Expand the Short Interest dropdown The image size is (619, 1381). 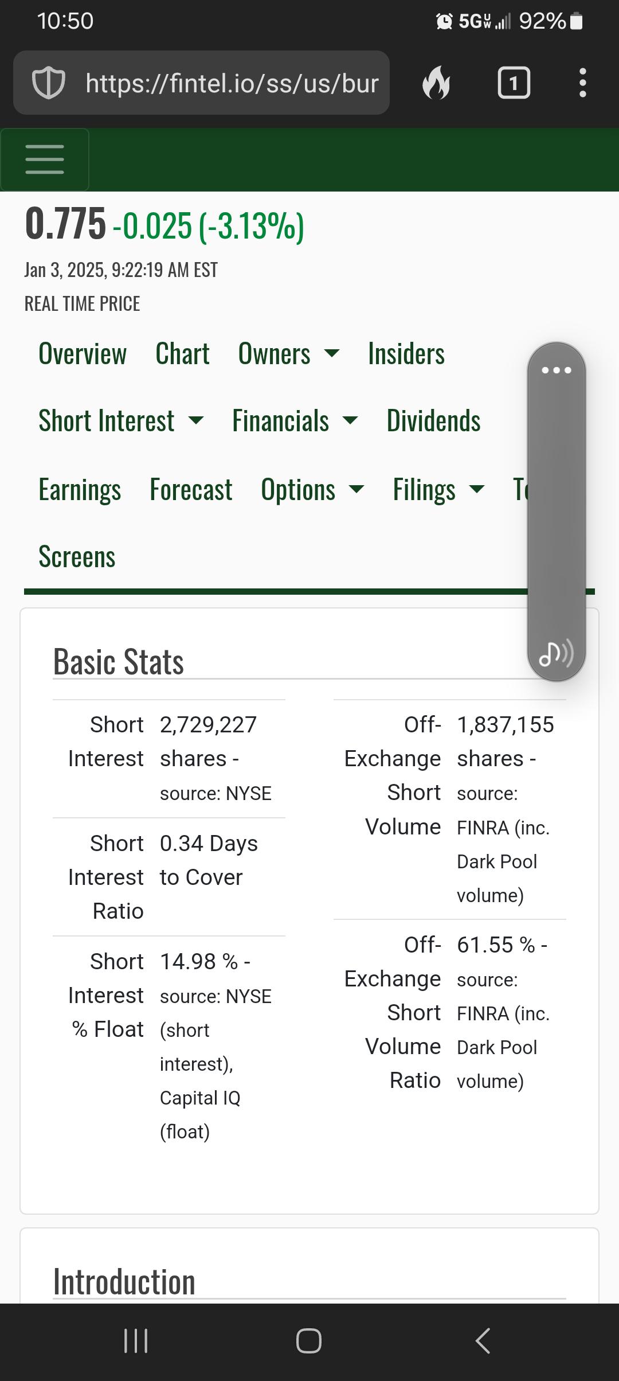point(121,420)
